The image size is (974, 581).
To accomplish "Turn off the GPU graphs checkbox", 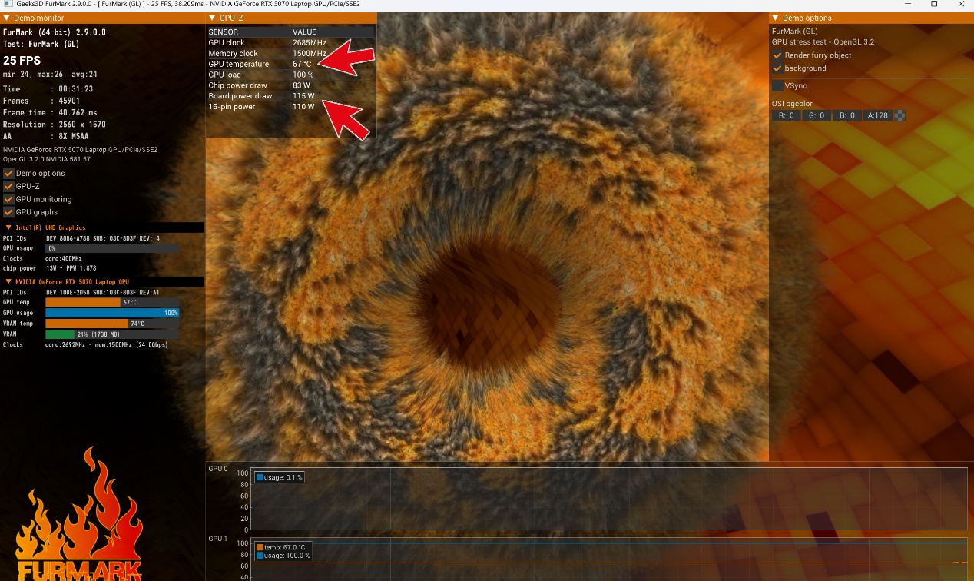I will pyautogui.click(x=9, y=212).
